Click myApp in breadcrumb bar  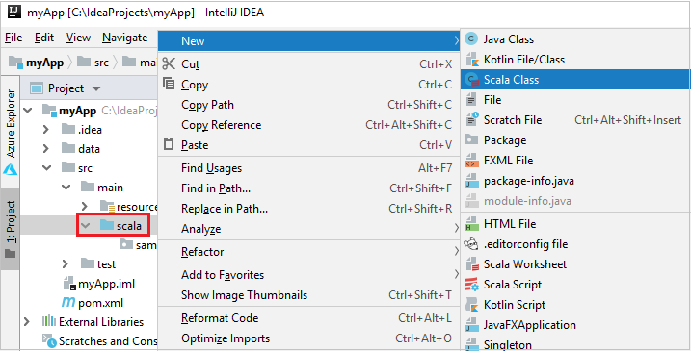[37, 63]
